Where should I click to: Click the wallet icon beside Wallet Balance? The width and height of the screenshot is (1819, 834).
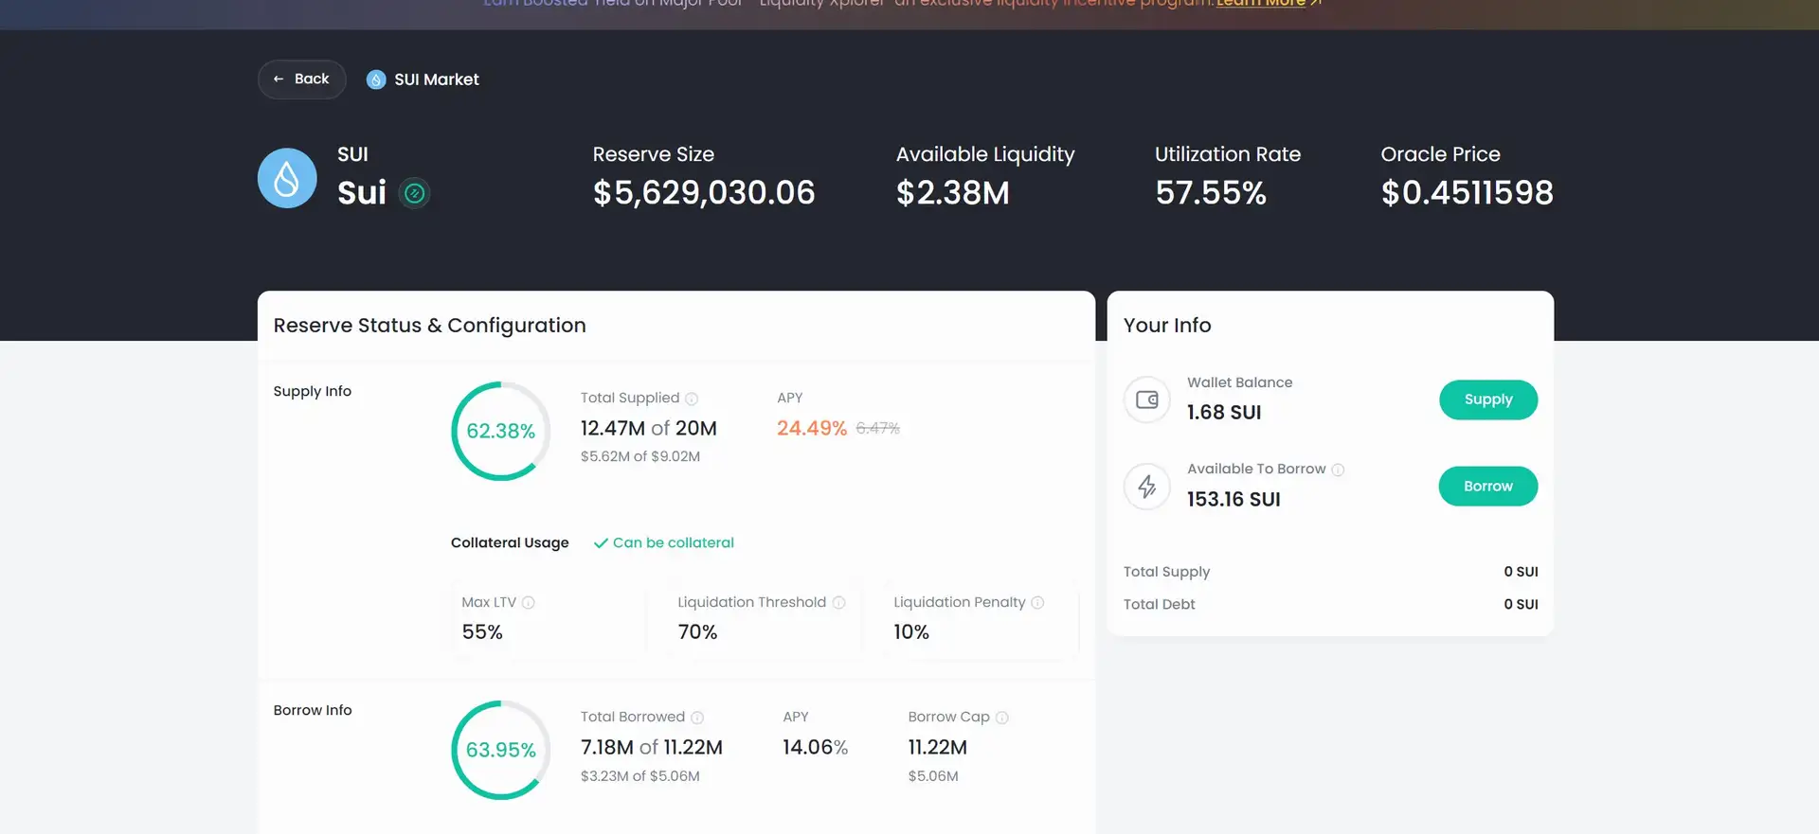pos(1147,399)
